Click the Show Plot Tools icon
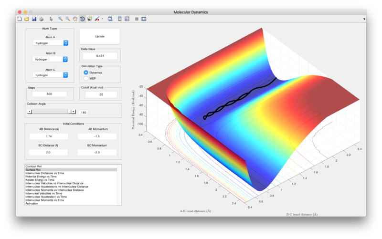Viewport: 382px width, 239px height. point(144,19)
